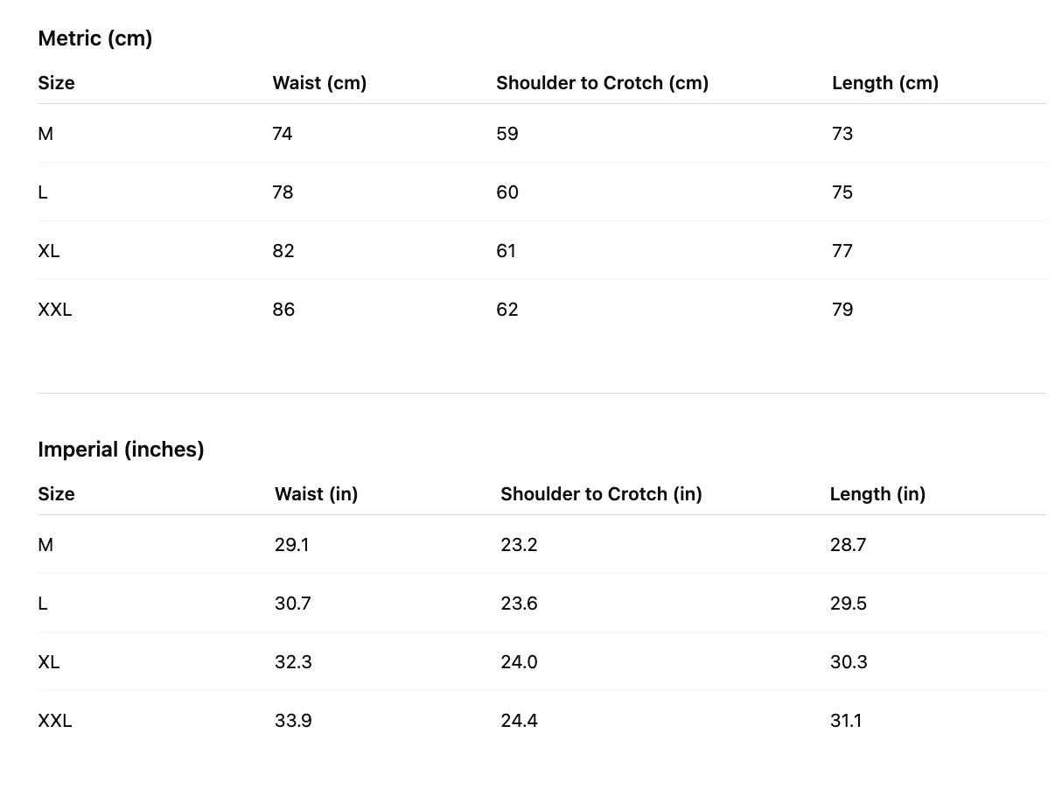Click the Imperial (inches) heading
The width and height of the screenshot is (1062, 789).
pyautogui.click(x=121, y=450)
